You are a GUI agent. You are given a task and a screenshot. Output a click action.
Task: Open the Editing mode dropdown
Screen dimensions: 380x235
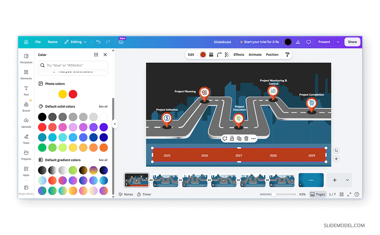[x=75, y=42]
